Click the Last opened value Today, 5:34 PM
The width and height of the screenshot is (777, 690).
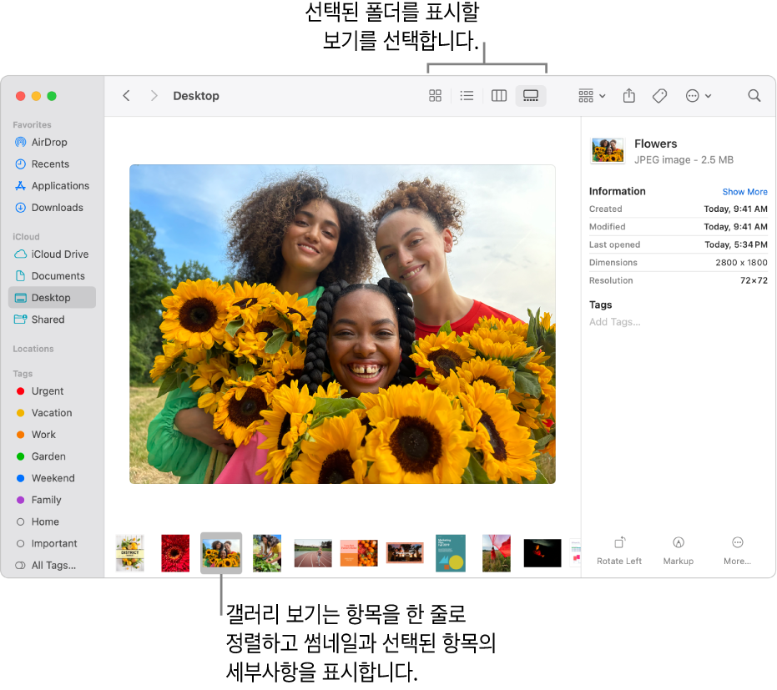(736, 244)
